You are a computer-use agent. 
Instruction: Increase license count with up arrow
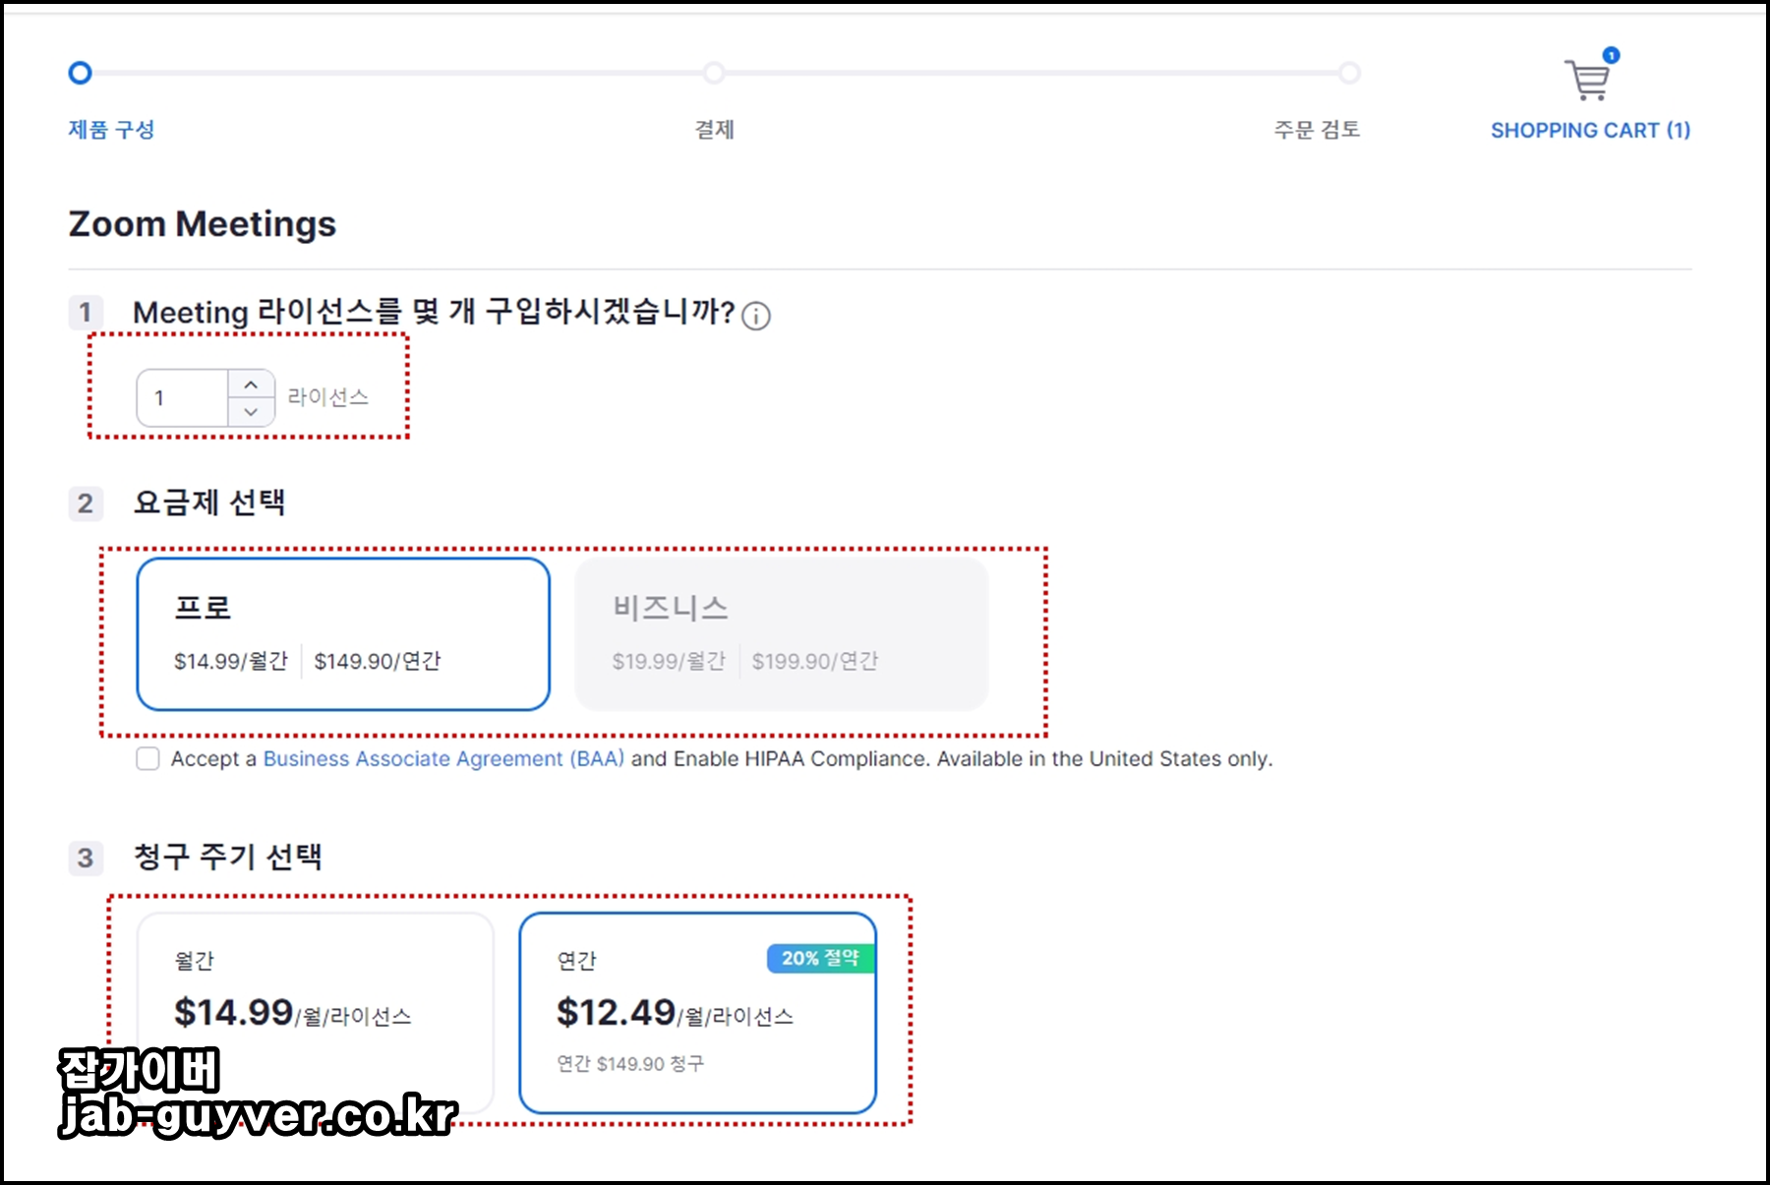coord(251,384)
